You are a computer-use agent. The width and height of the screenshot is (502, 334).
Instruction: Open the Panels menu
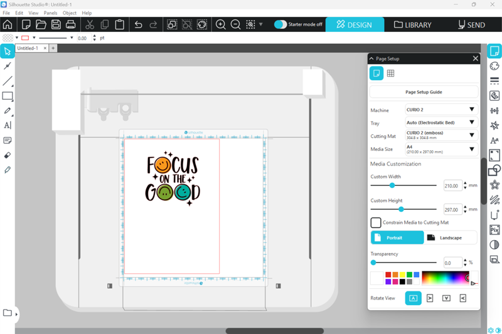point(50,13)
